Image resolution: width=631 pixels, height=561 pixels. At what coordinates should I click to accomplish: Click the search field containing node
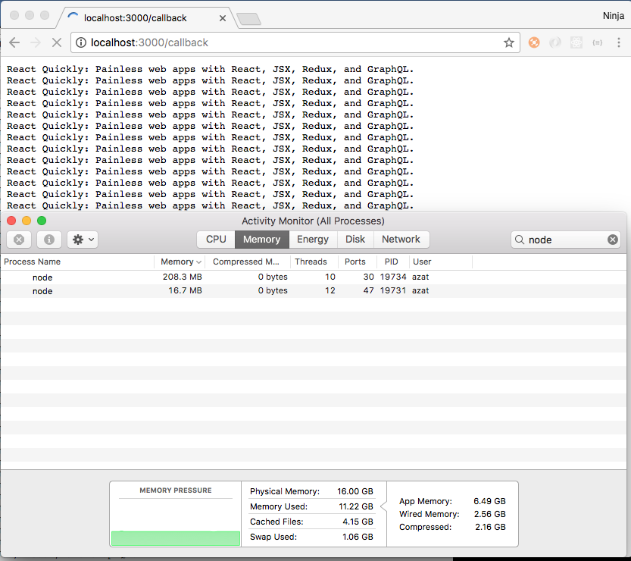[x=565, y=240]
